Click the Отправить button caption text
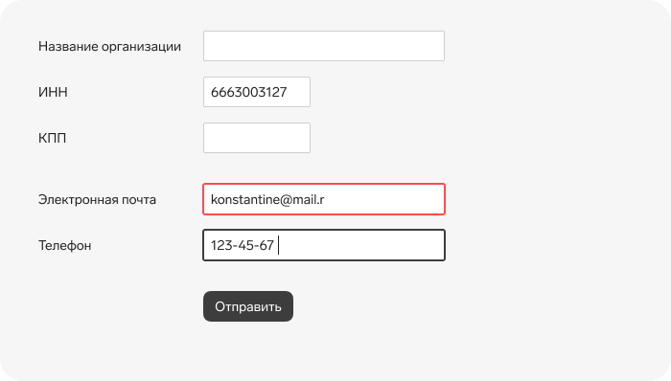Image resolution: width=671 pixels, height=381 pixels. point(248,306)
